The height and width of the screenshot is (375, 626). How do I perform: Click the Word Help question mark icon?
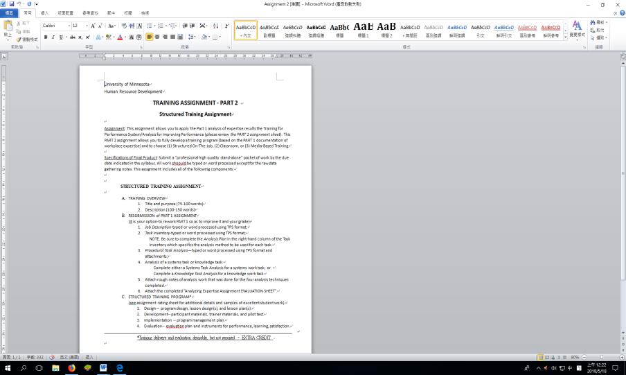[623, 13]
